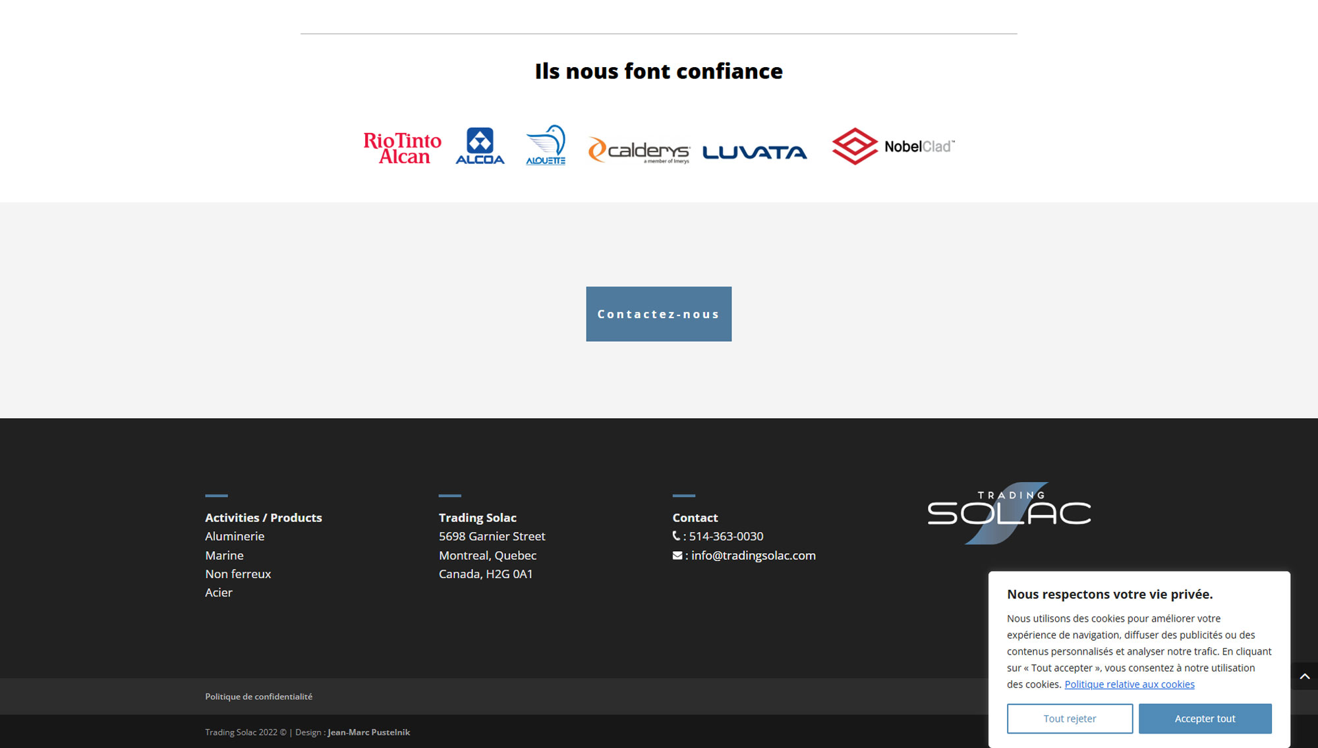Click the Trading Solac footer logo
The height and width of the screenshot is (748, 1318).
tap(1009, 513)
